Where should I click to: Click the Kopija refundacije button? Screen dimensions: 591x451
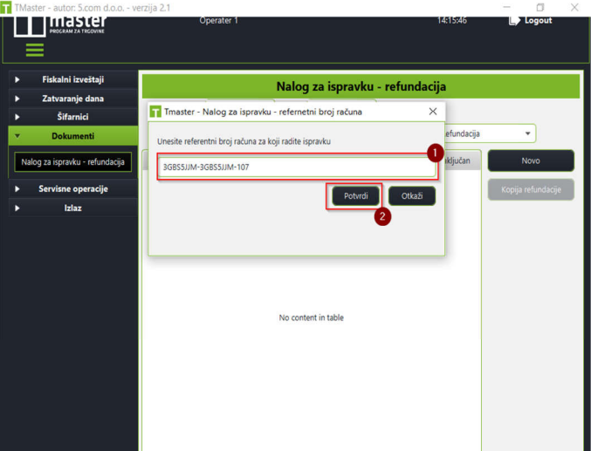pyautogui.click(x=531, y=189)
